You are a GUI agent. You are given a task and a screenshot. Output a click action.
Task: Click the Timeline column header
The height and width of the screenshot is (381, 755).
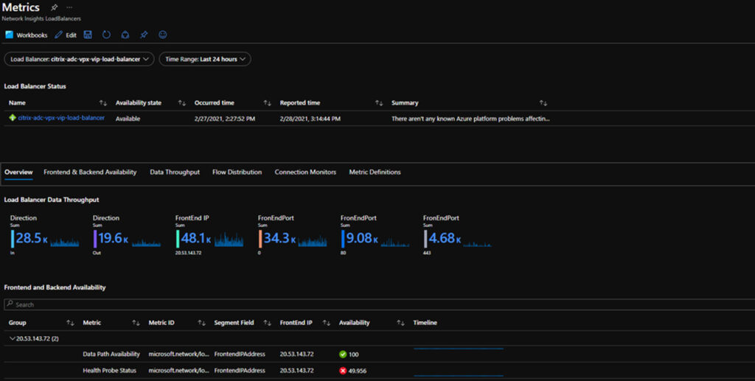[425, 323]
